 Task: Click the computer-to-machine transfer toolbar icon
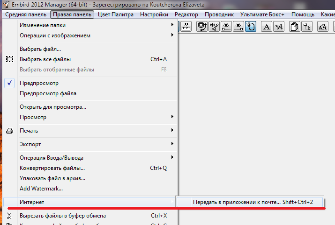(202, 27)
